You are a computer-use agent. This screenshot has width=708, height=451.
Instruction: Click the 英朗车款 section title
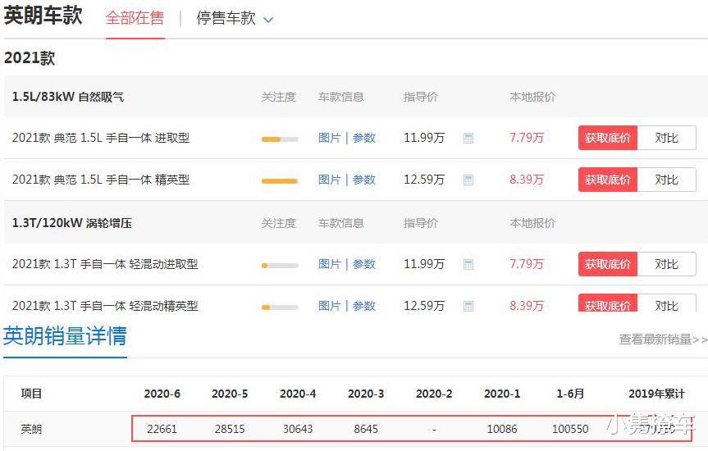coord(43,16)
